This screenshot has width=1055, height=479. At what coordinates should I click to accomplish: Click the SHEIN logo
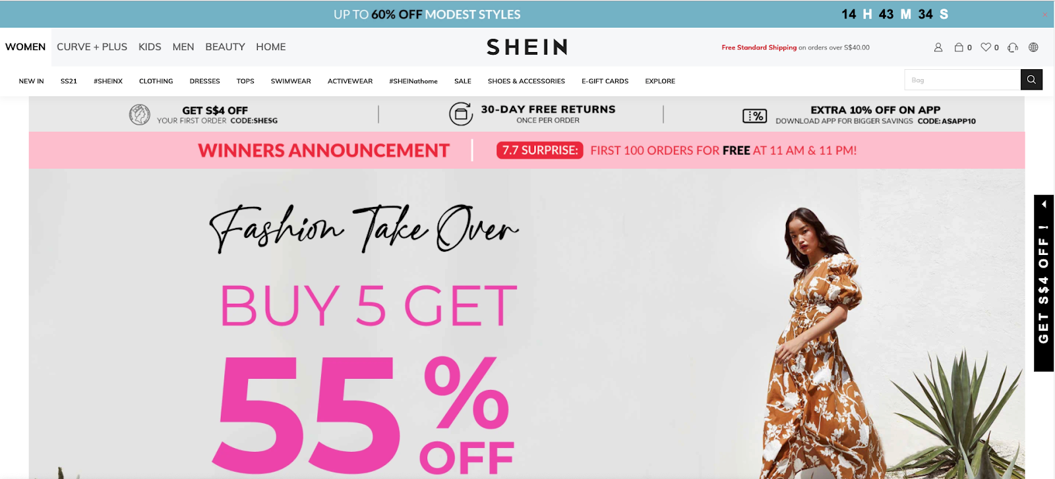point(527,47)
